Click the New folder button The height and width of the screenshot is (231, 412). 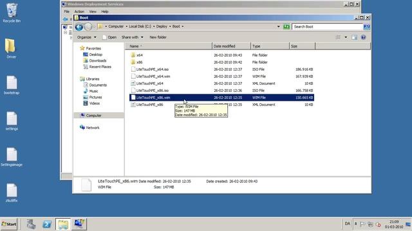pos(158,37)
